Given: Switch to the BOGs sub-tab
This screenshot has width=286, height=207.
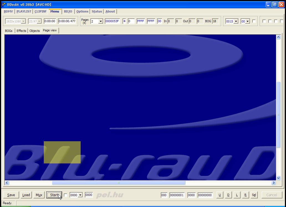Looking at the screenshot, I should pos(9,31).
